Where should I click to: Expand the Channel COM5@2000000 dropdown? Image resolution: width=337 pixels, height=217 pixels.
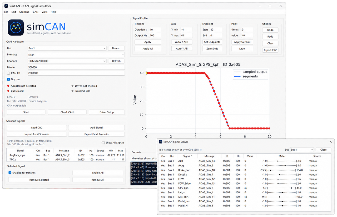coord(67,61)
